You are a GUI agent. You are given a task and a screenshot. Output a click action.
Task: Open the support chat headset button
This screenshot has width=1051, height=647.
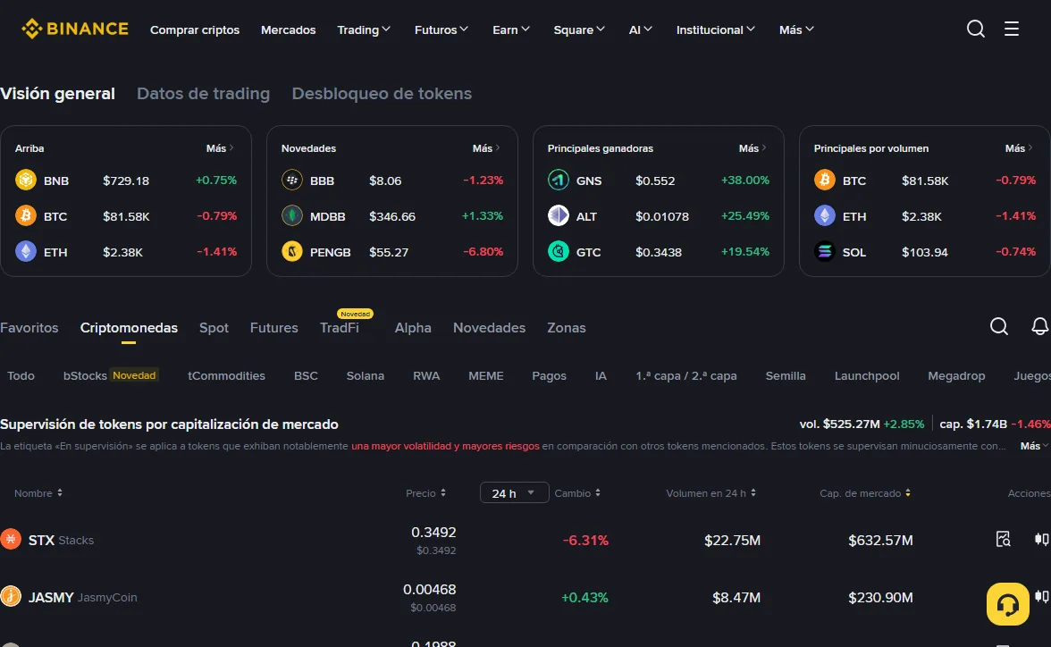pos(1007,604)
